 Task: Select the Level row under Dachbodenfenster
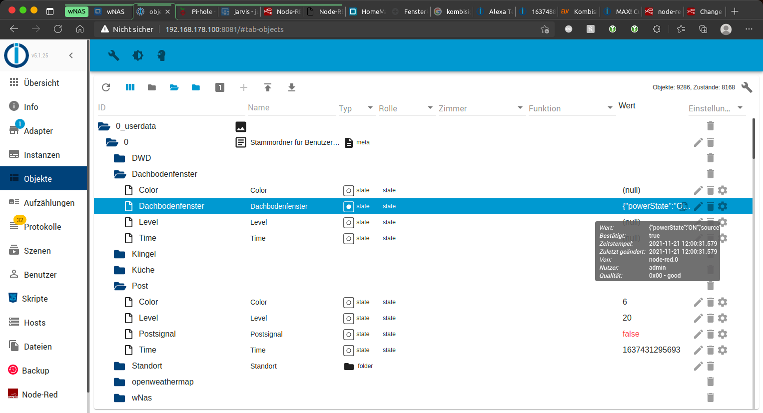pyautogui.click(x=423, y=222)
